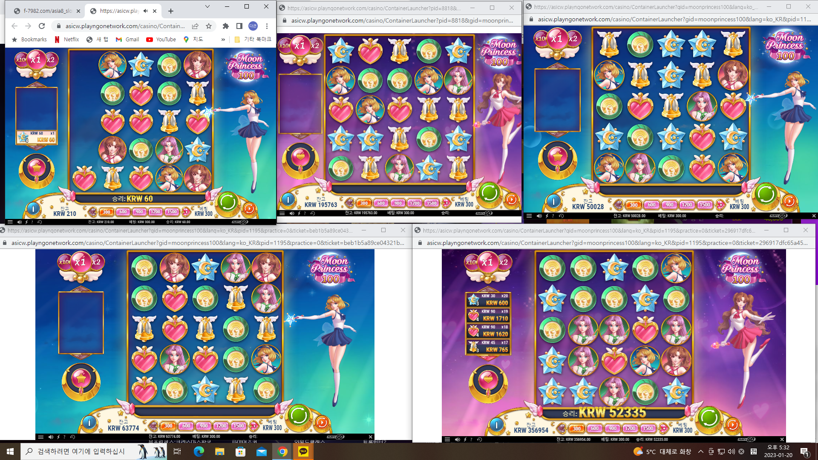The height and width of the screenshot is (460, 818).
Task: Select the 1200 bet in the KRW 63774 game
Action: (x=221, y=426)
